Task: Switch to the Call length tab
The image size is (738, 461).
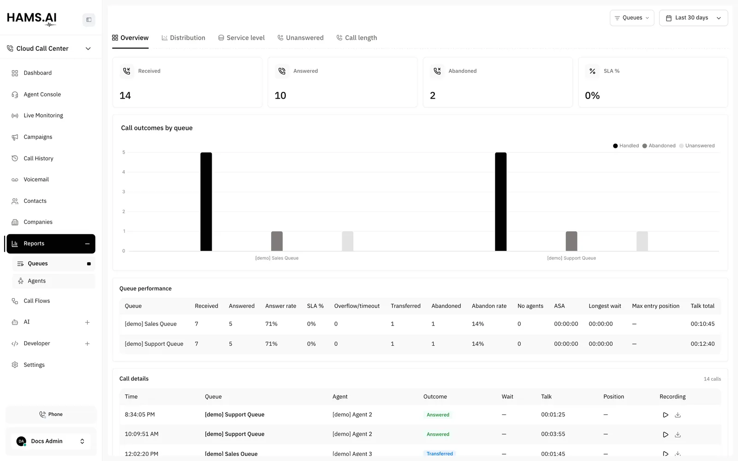Action: pyautogui.click(x=357, y=38)
